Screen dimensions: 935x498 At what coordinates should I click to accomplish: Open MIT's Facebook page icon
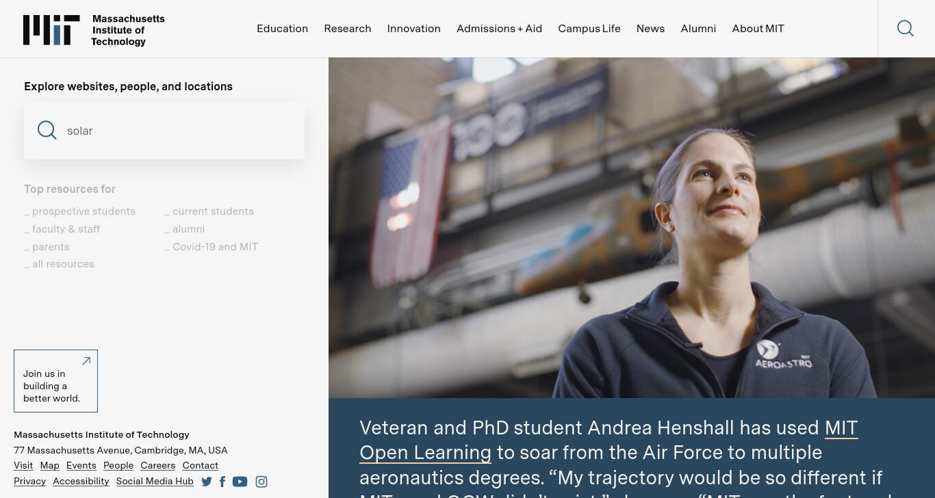tap(222, 482)
